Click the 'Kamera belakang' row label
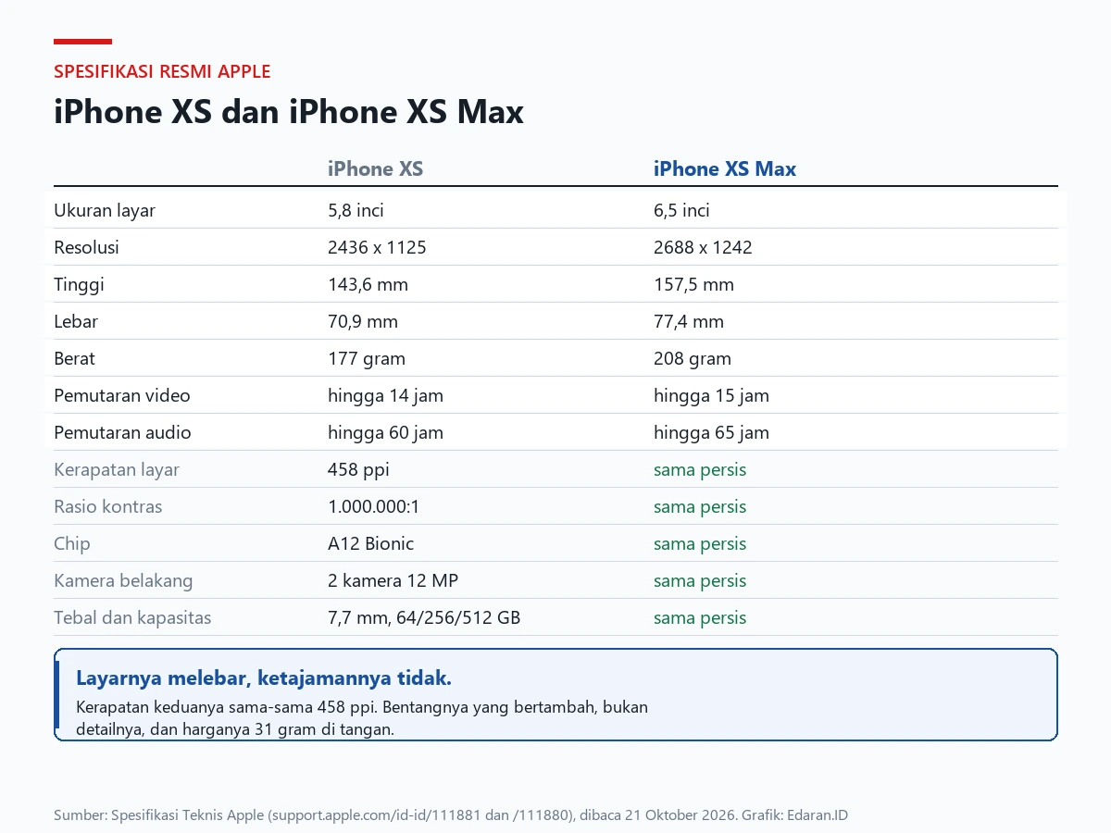Screen dimensions: 1111x833 pyautogui.click(x=123, y=580)
